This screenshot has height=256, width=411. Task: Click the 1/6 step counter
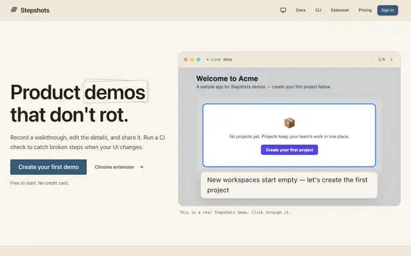381,60
